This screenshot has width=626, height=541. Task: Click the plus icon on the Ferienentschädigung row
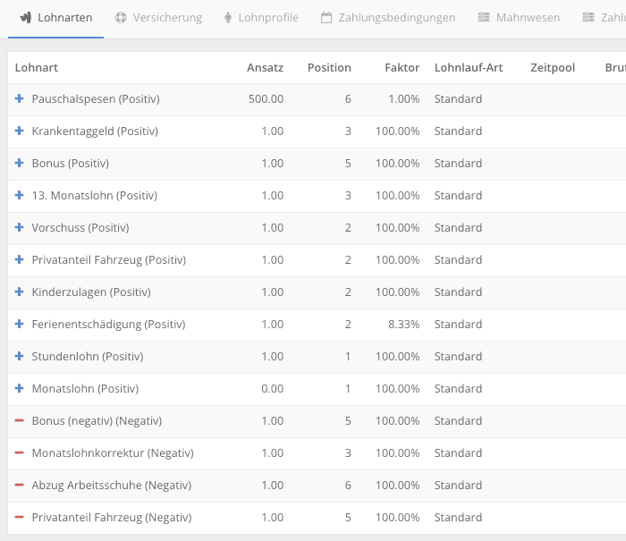tap(19, 324)
